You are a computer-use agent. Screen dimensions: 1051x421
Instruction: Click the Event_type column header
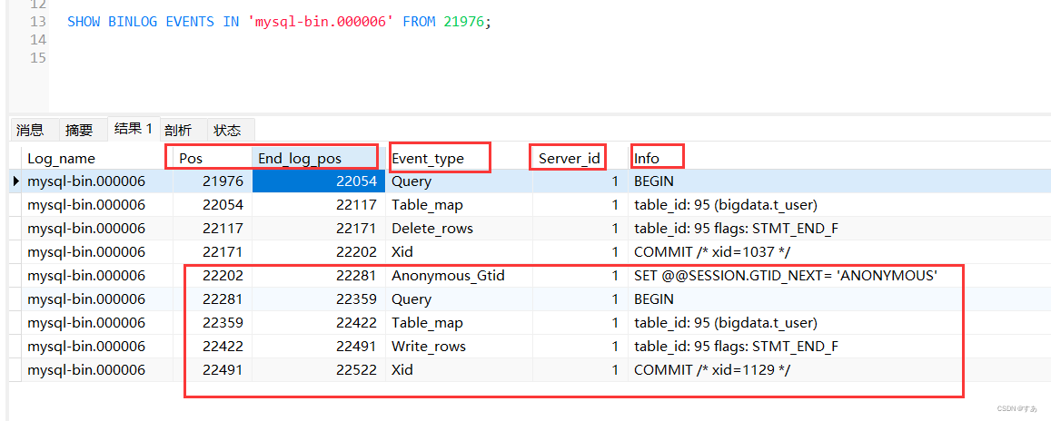coord(459,158)
